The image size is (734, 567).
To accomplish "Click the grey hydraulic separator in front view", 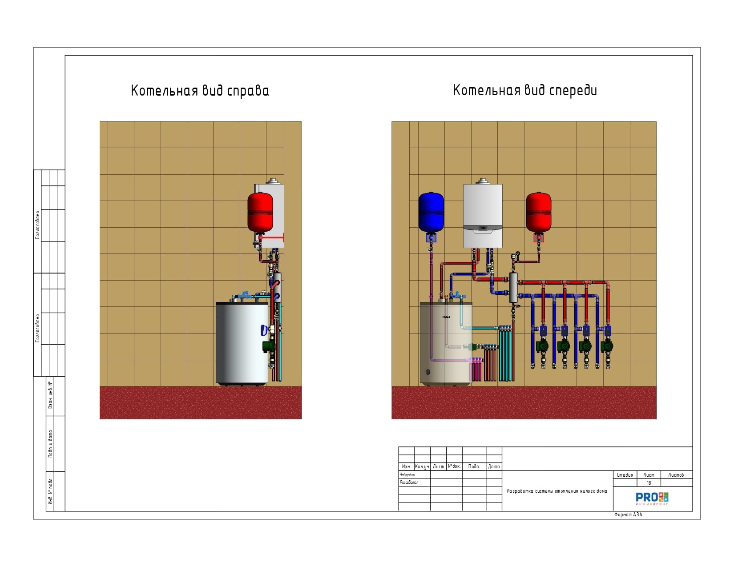I will coord(513,287).
